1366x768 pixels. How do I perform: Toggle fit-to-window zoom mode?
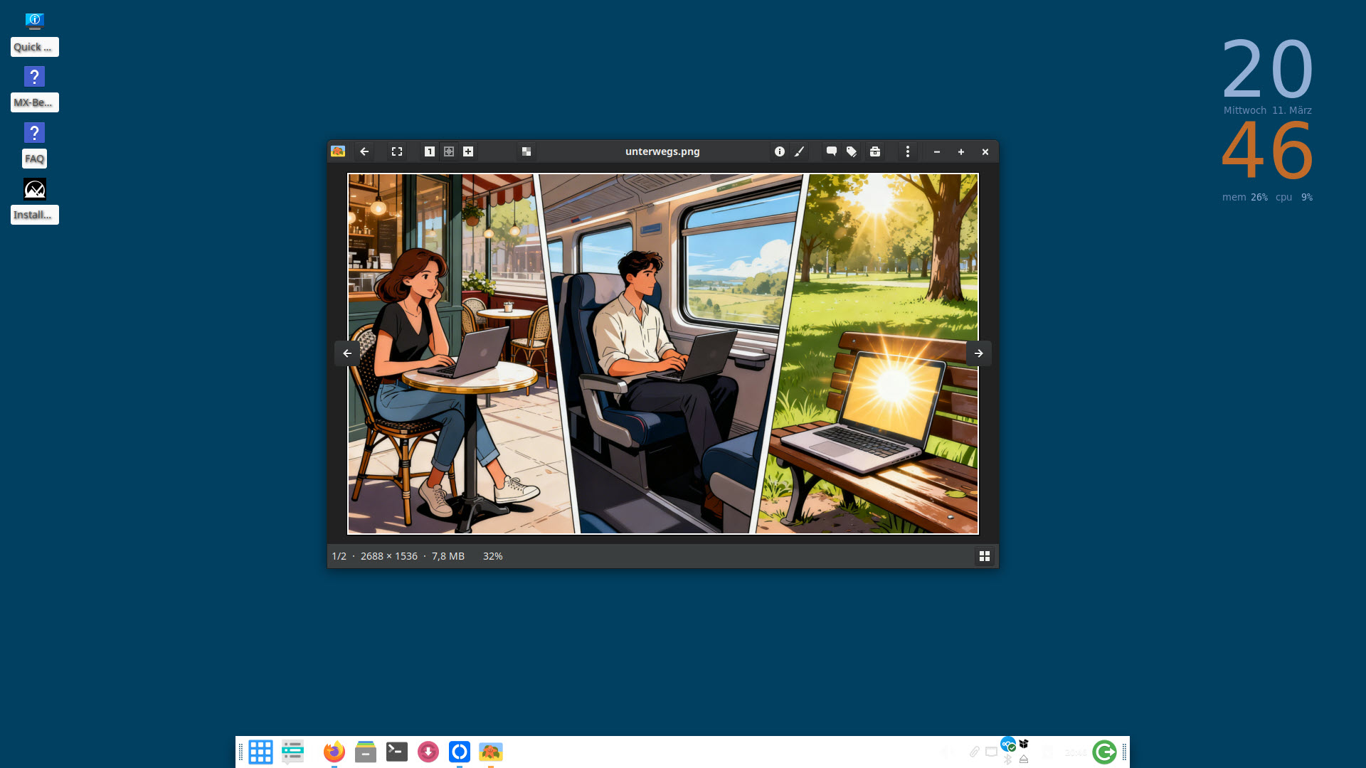449,151
